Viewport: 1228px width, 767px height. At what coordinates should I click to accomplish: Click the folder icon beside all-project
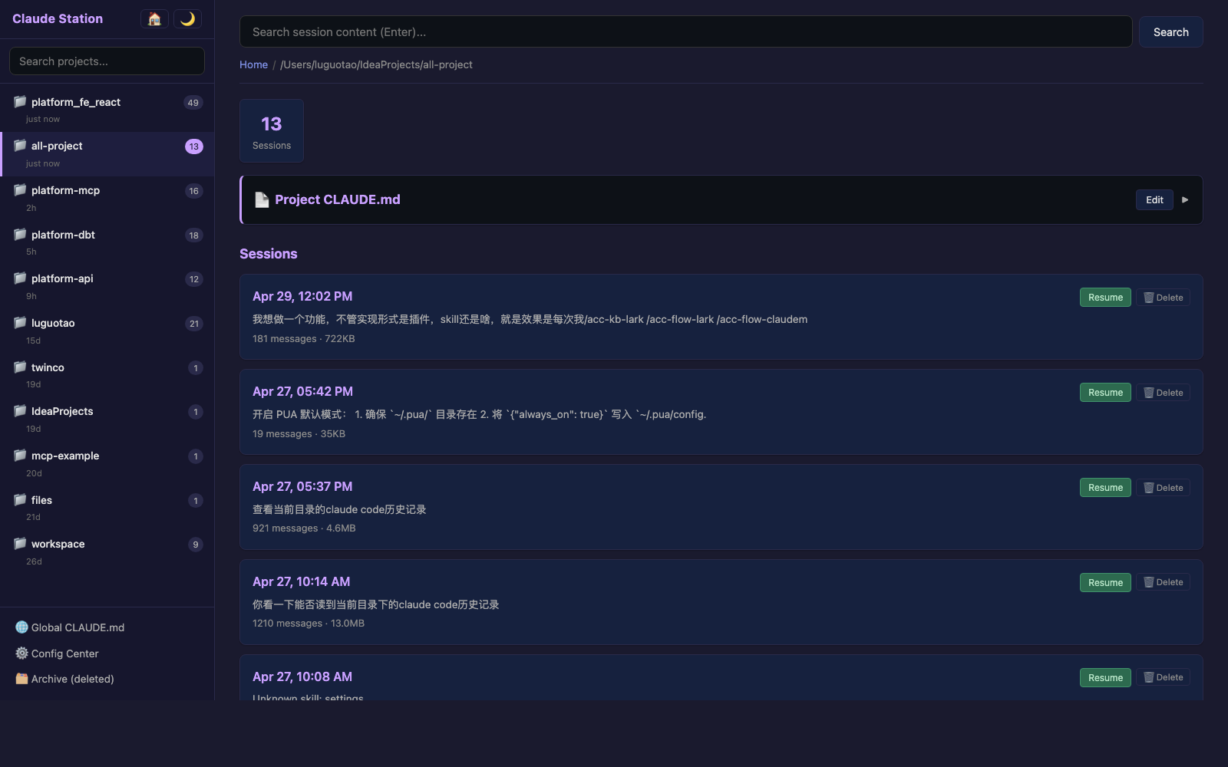(x=20, y=145)
